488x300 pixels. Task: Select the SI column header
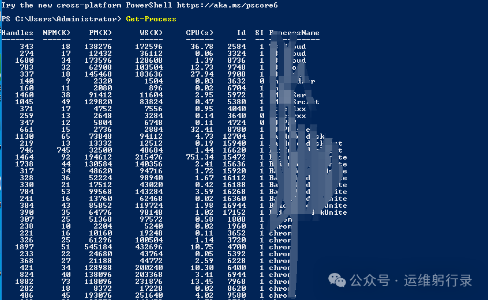click(x=259, y=33)
